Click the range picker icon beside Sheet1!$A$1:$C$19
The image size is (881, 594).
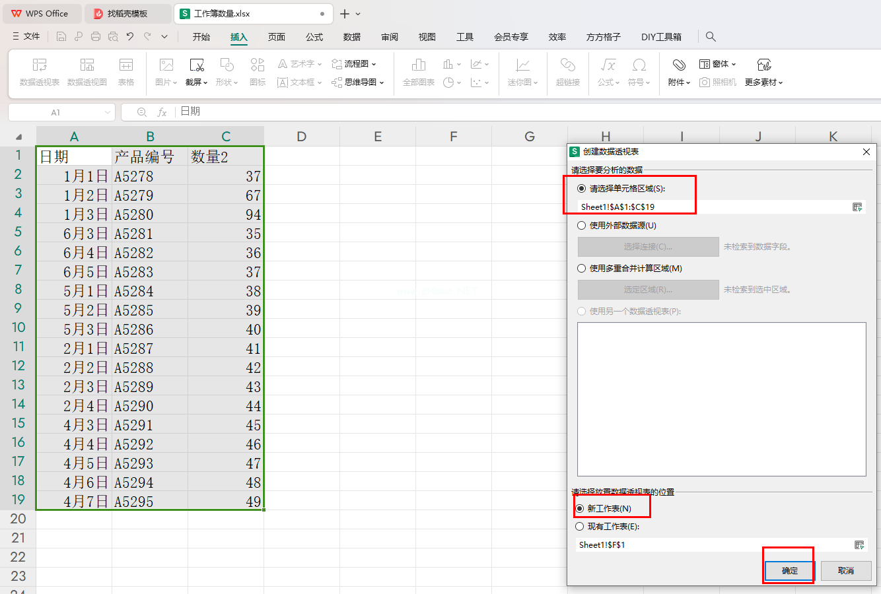[857, 207]
